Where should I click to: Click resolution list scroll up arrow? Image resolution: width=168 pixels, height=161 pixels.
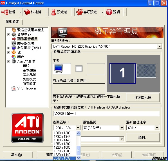tap(78, 133)
